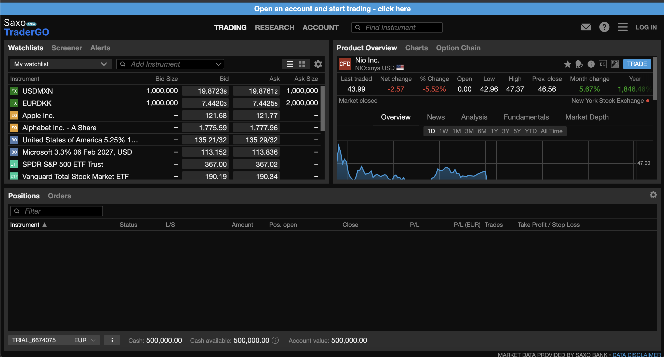Open the messages envelope icon
Image resolution: width=664 pixels, height=357 pixels.
[586, 27]
